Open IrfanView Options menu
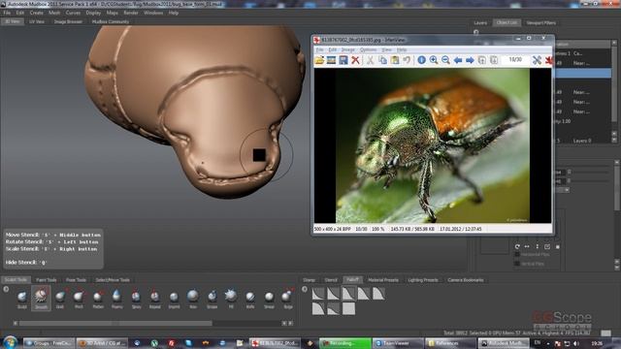Viewport: 621px width, 349px height. coord(368,49)
